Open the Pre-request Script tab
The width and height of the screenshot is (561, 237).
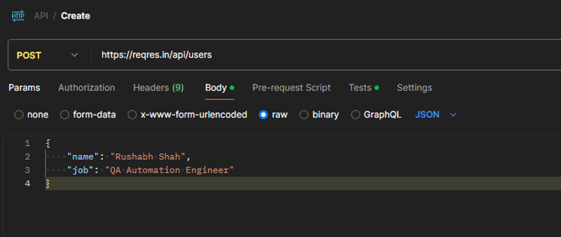291,88
